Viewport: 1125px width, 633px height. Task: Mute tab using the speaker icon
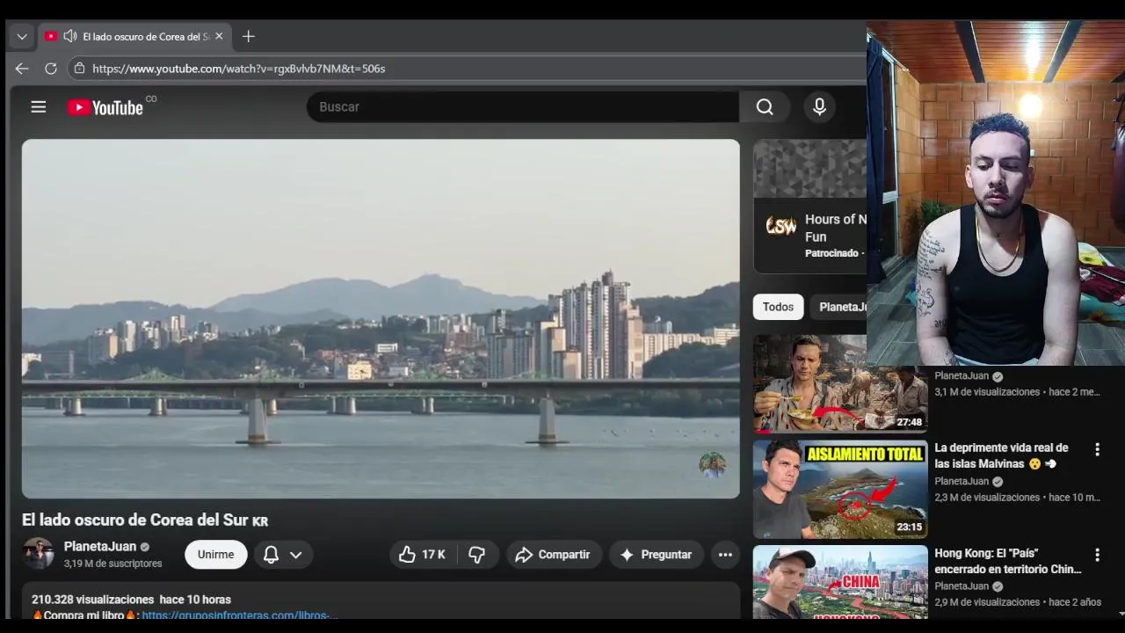pos(70,36)
